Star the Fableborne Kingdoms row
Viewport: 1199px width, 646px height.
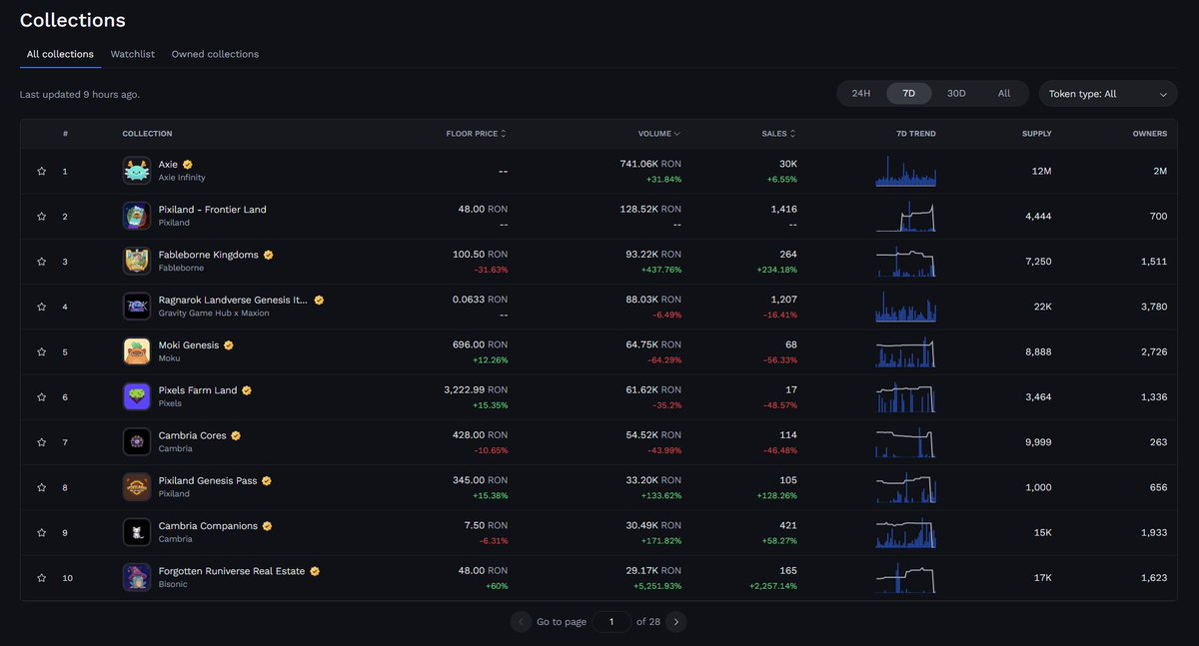click(x=42, y=262)
